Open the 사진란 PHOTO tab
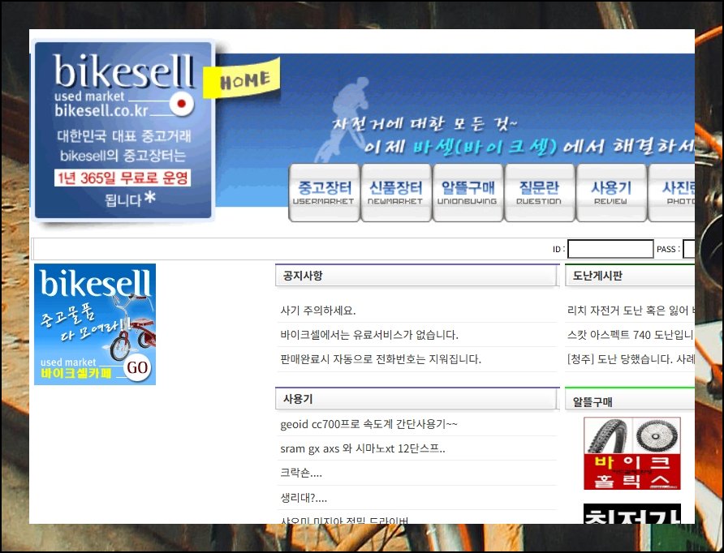The height and width of the screenshot is (553, 724). [672, 193]
